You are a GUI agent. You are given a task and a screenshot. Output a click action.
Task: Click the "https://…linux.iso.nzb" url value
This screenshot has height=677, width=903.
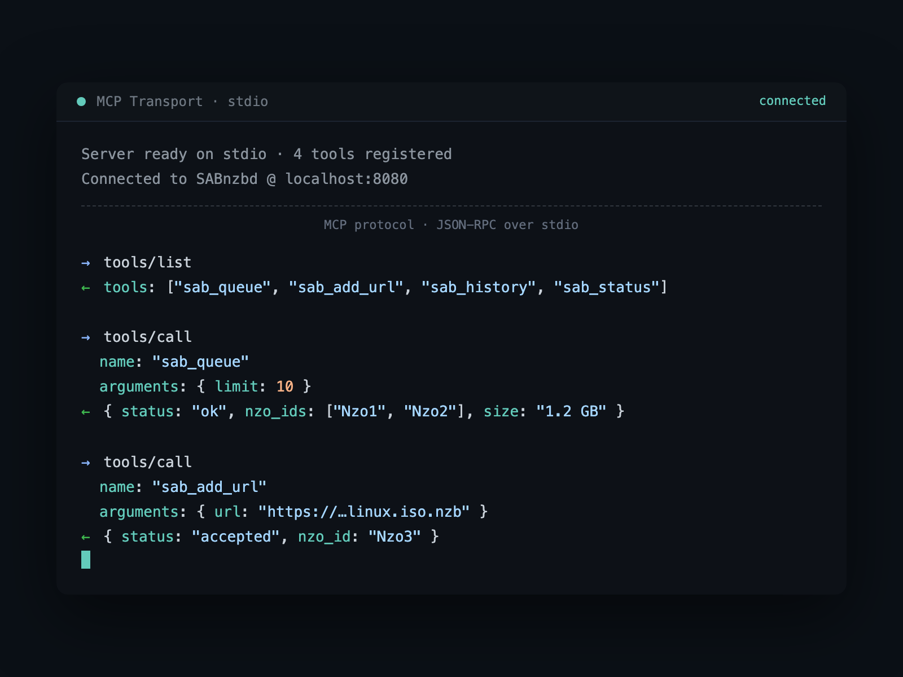(x=364, y=512)
